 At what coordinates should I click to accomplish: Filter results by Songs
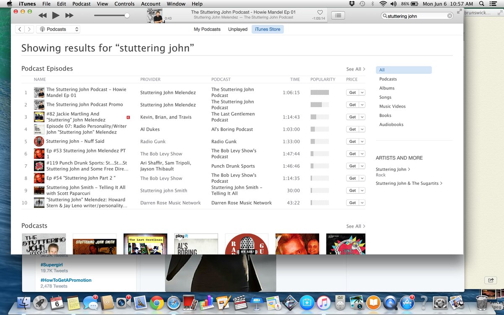point(385,97)
